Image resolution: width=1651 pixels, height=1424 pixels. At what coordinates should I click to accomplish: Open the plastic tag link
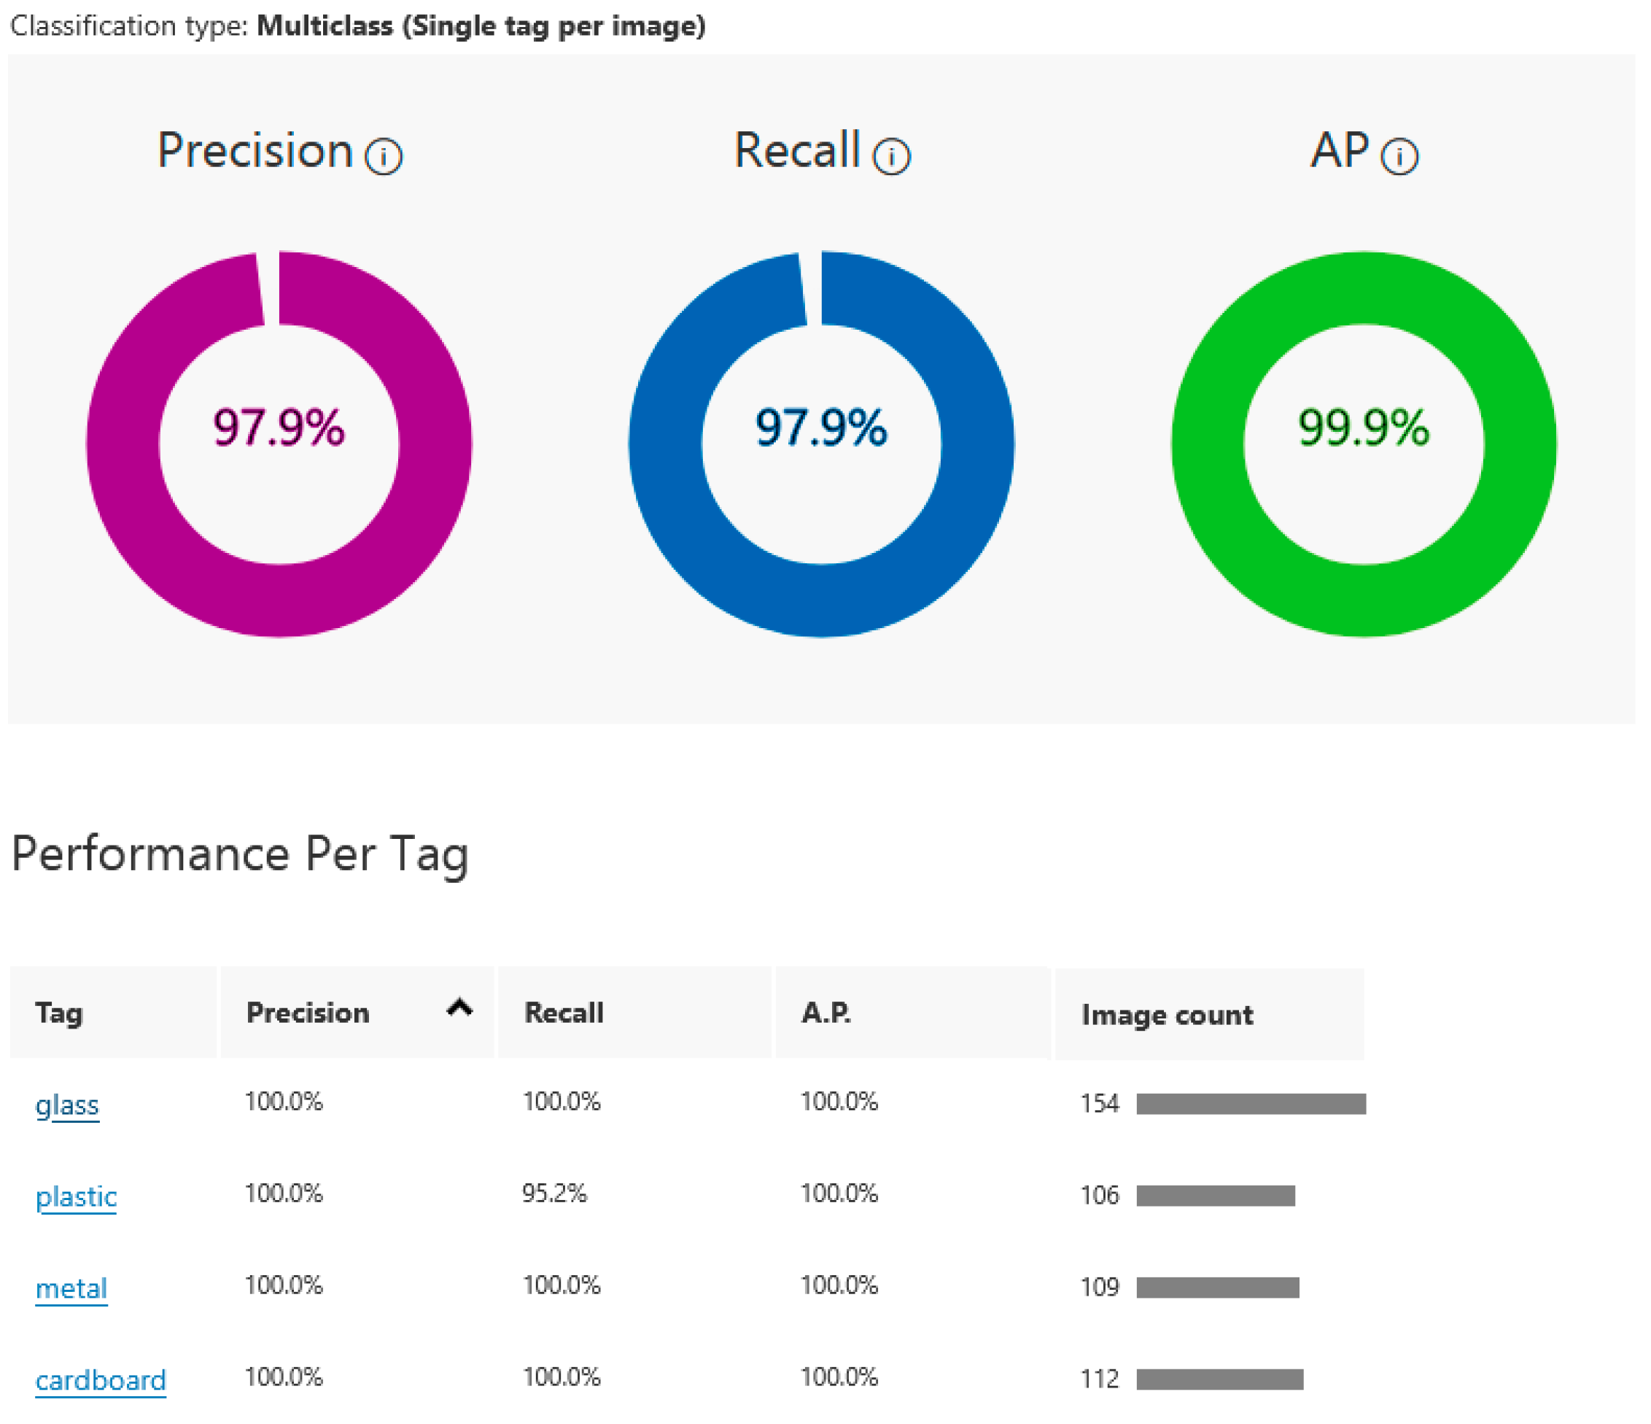pos(76,1197)
